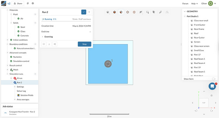Rotate view right with right arrow

coord(216,103)
